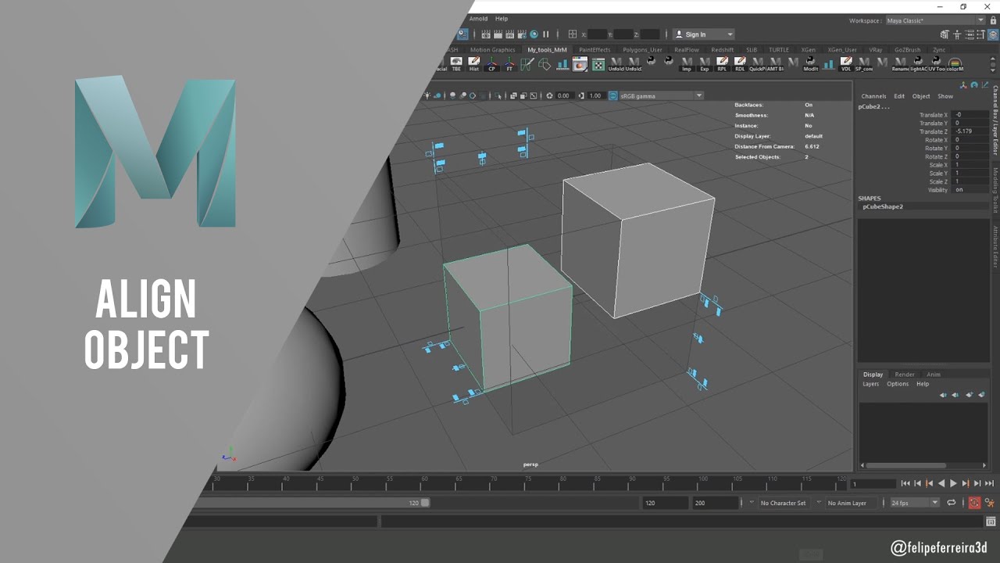Click the first Unfold shelf button
1000x563 pixels.
(x=616, y=63)
